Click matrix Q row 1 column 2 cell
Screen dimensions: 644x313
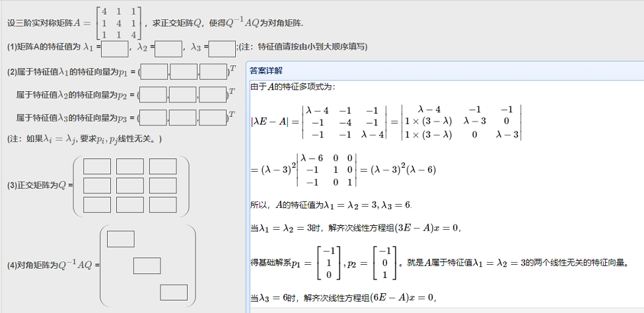(x=129, y=166)
